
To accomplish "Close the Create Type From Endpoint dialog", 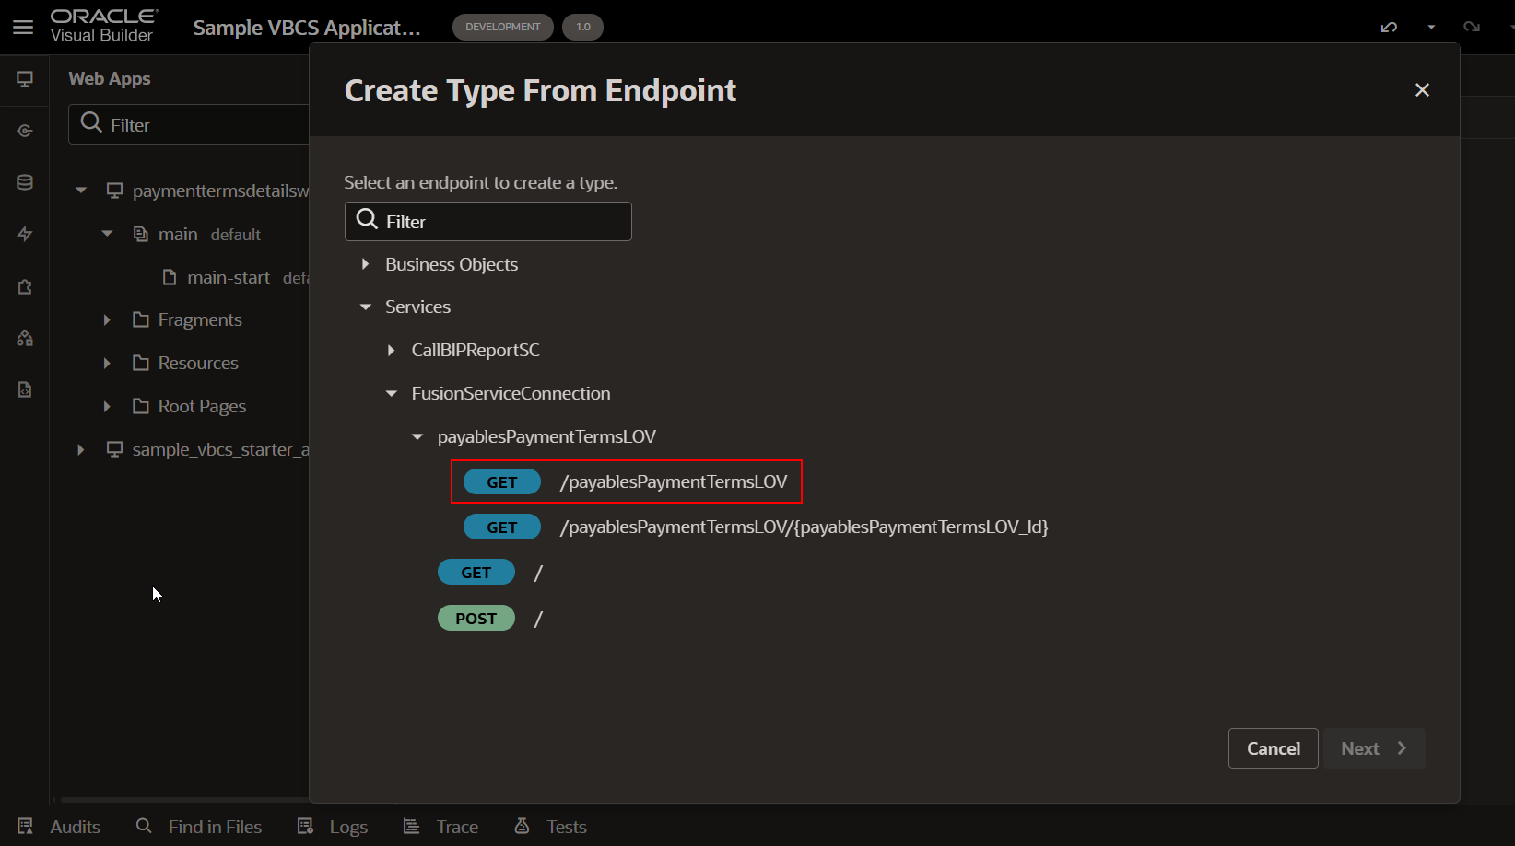I will tap(1422, 90).
